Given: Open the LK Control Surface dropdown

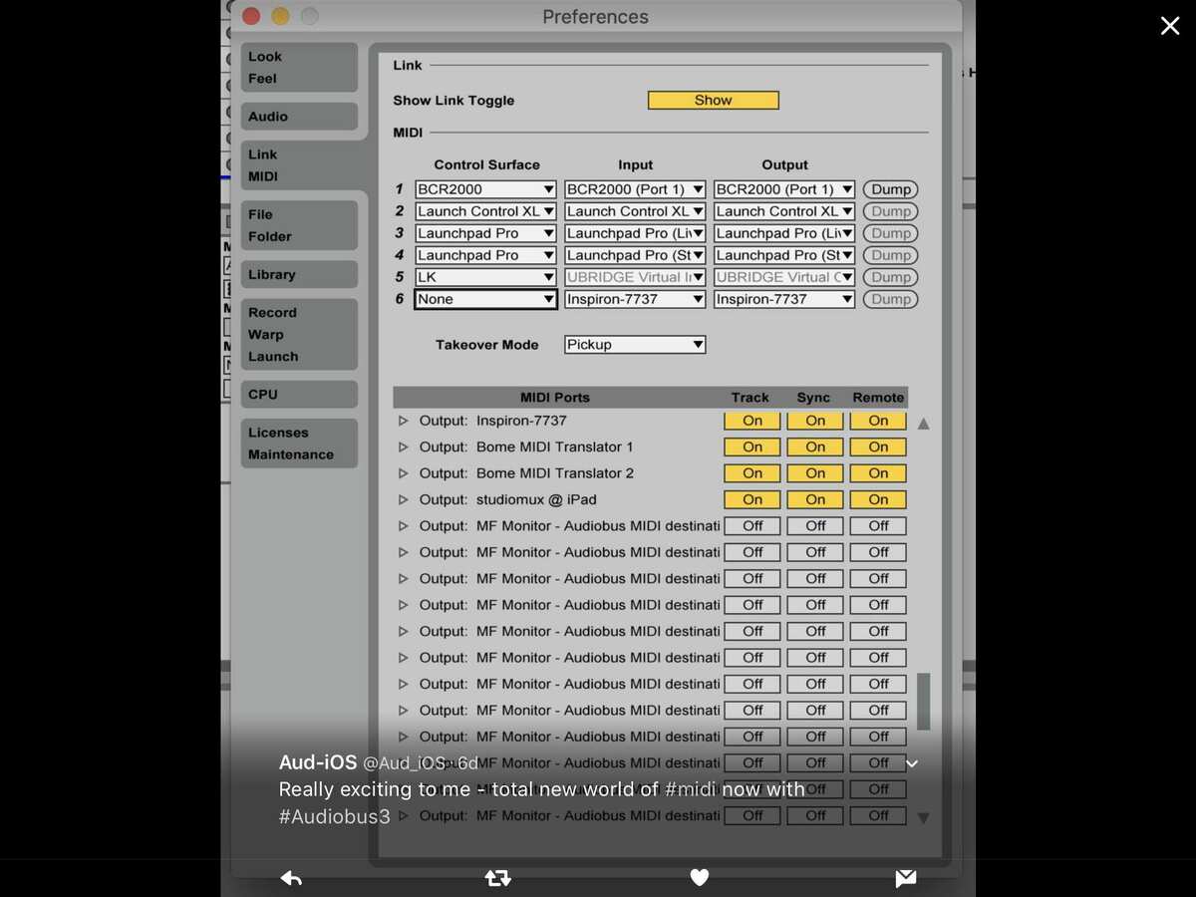Looking at the screenshot, I should pyautogui.click(x=485, y=277).
